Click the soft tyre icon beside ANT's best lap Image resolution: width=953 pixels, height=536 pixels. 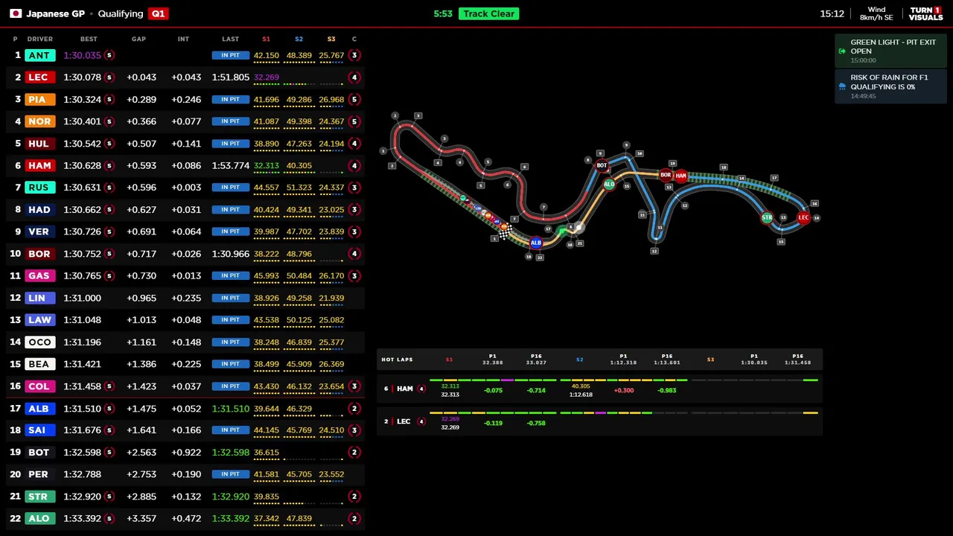pos(109,55)
